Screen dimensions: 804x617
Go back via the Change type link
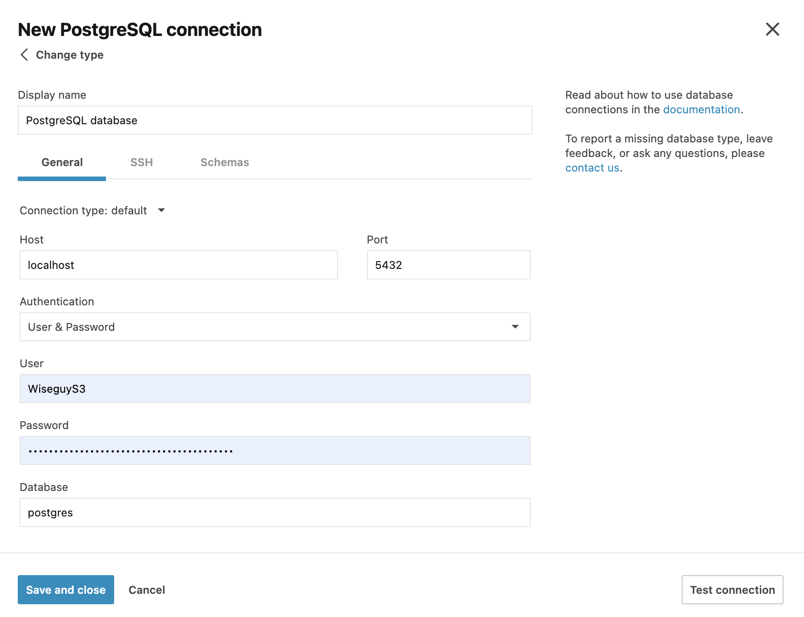click(x=70, y=55)
